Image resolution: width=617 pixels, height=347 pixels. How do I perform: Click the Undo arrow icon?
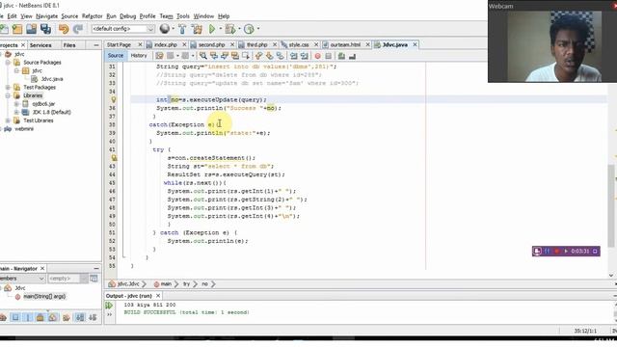64,29
